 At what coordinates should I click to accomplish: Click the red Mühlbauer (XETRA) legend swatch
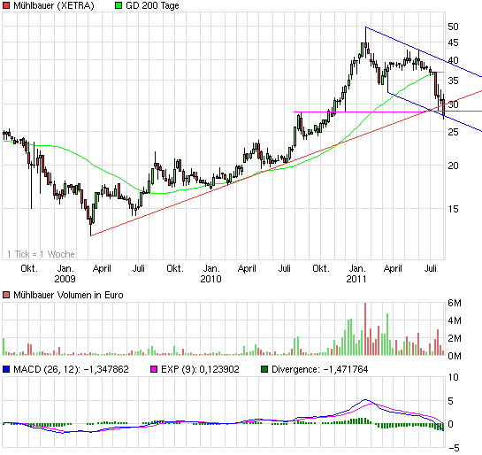[6, 5]
